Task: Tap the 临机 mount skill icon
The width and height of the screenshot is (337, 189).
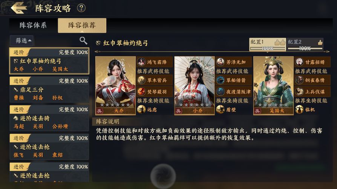Action: pos(299,109)
